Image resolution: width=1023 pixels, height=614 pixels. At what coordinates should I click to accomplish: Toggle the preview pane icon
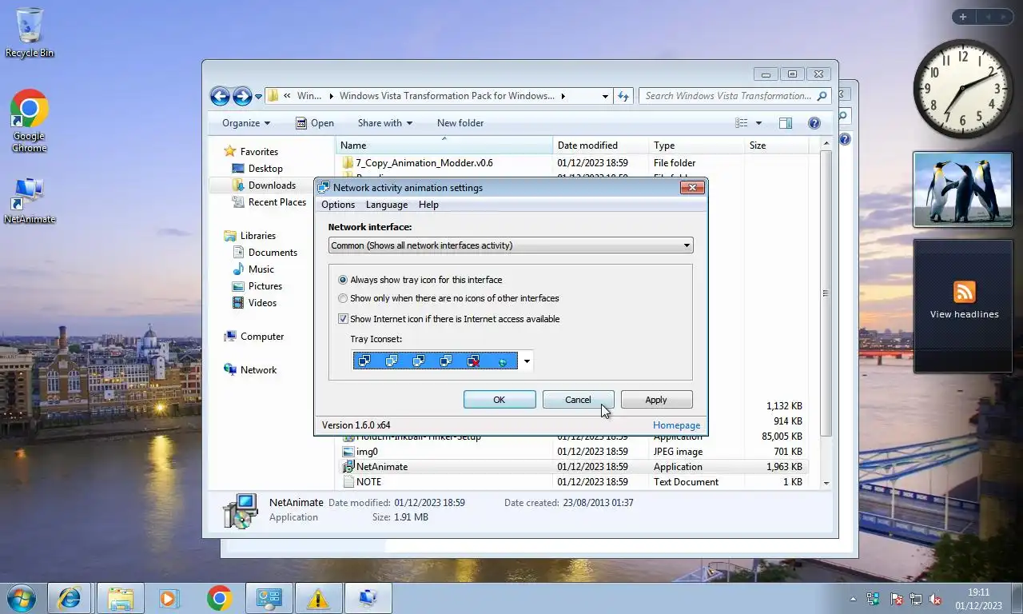coord(786,123)
